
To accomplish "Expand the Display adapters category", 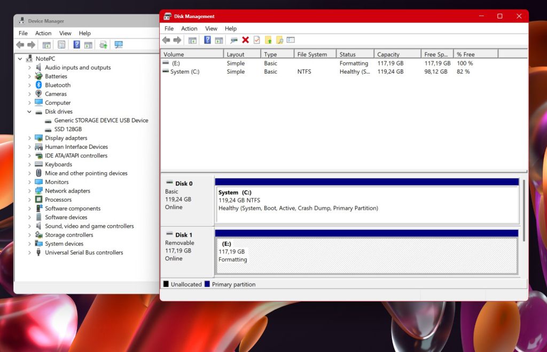I will click(29, 138).
